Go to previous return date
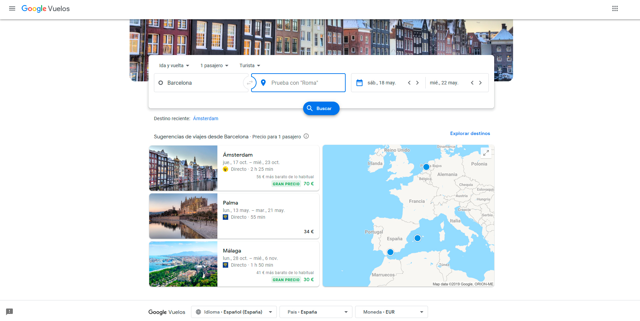640x321 pixels. pyautogui.click(x=472, y=83)
